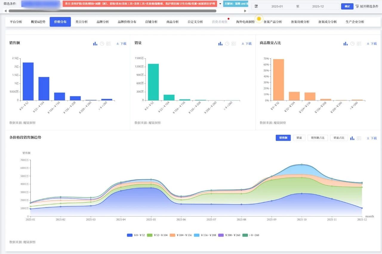
Task: Hide the >¥=260 series via legend
Action: 245,235
